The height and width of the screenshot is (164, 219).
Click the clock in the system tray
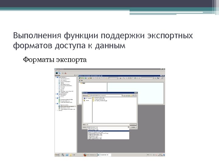click(x=161, y=155)
